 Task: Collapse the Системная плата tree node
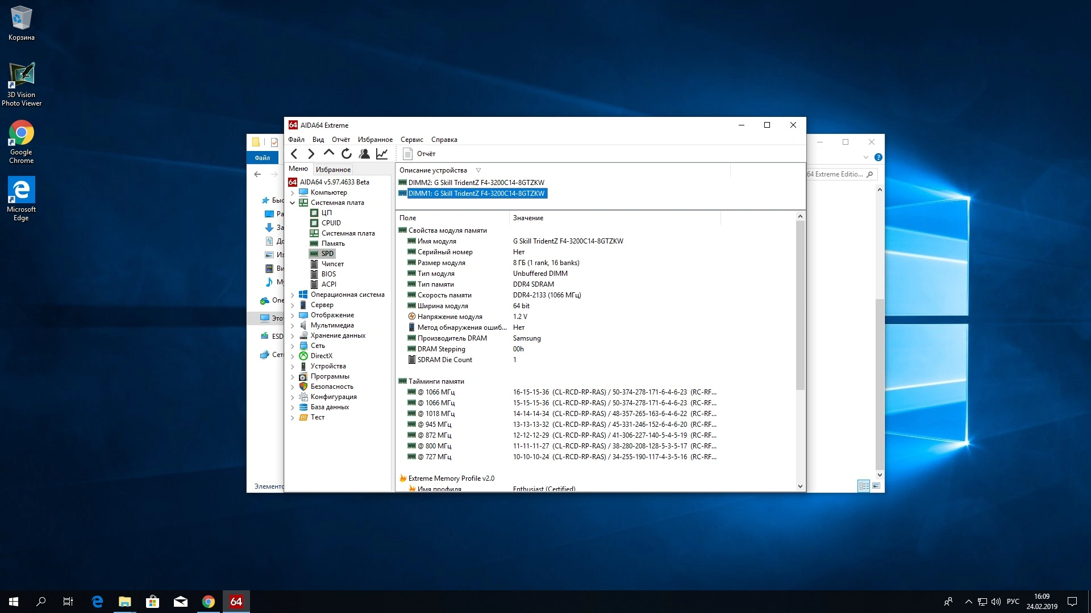(293, 203)
